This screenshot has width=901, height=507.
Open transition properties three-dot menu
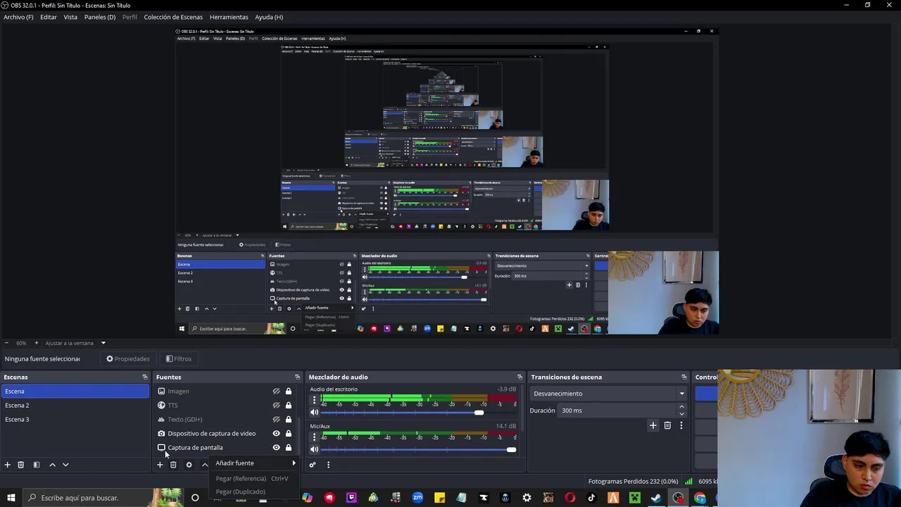pos(681,425)
